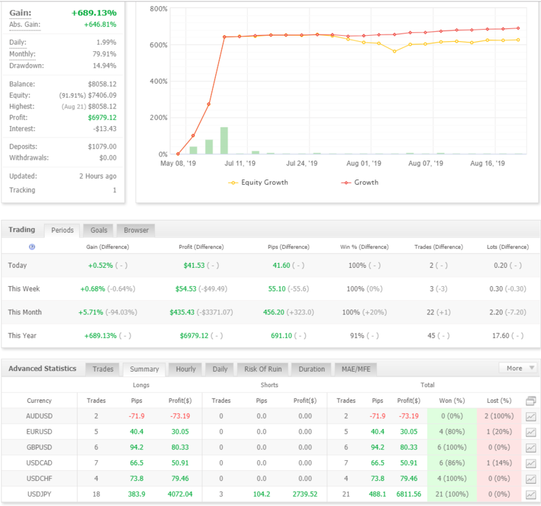Viewport: 541px width, 506px height.
Task: Open the EURUSD row chart icon
Action: 531,432
